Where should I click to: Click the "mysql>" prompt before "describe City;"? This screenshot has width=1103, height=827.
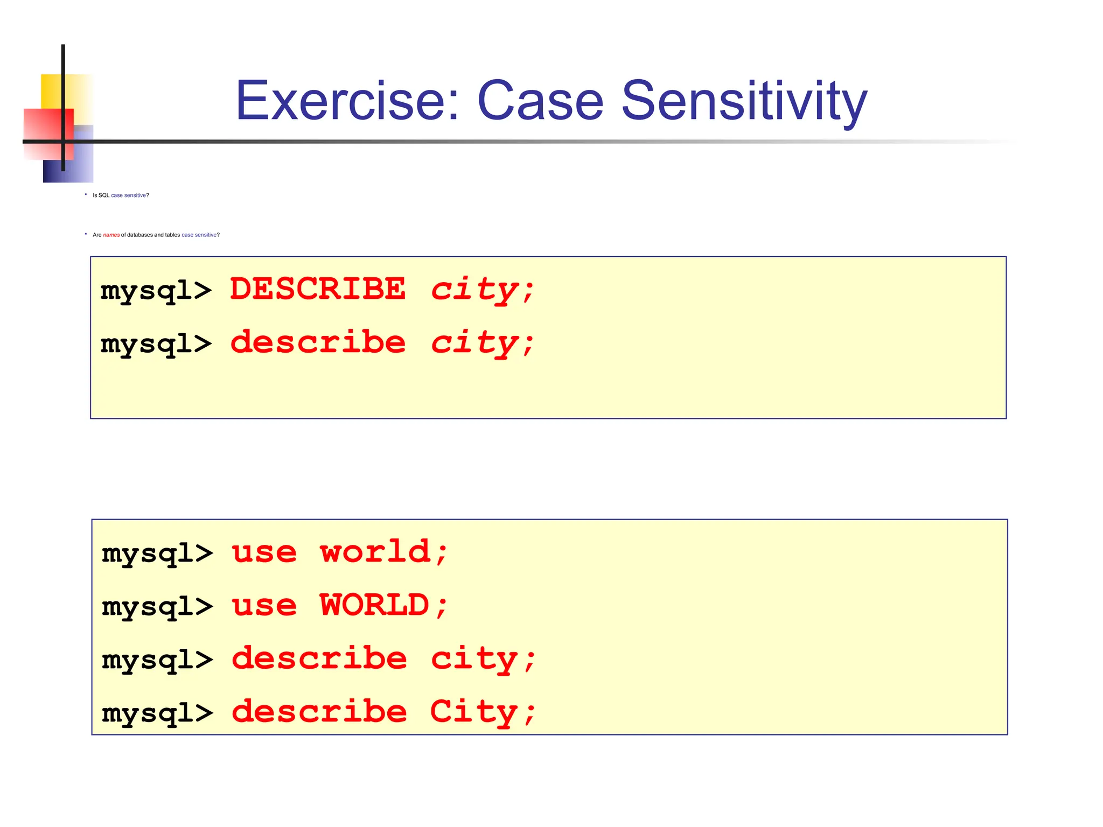157,713
